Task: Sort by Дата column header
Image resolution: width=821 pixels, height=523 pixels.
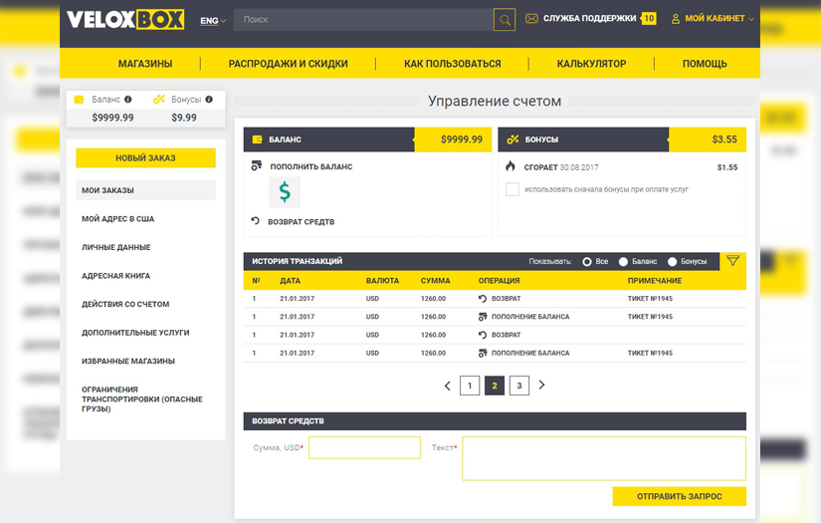Action: (x=290, y=280)
